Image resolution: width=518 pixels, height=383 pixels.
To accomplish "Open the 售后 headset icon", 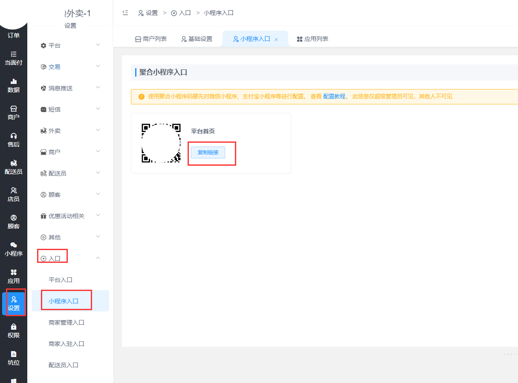I will tap(14, 140).
